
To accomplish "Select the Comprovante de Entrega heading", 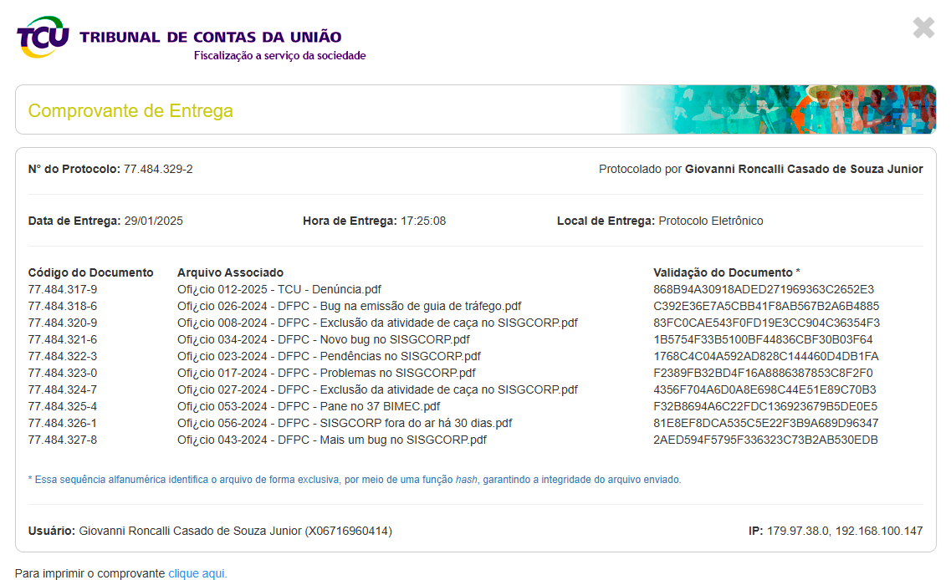I will (130, 111).
